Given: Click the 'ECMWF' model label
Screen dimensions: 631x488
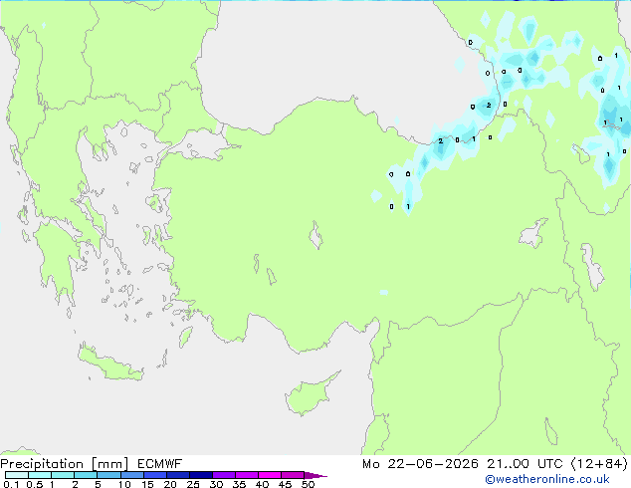Looking at the screenshot, I should click(x=160, y=464).
